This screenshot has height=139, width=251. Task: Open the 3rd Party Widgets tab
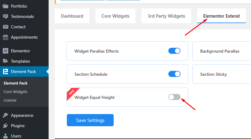tap(166, 16)
